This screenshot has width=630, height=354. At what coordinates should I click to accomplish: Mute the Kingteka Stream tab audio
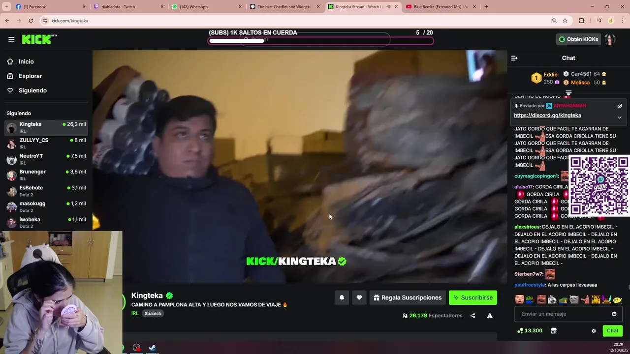388,7
